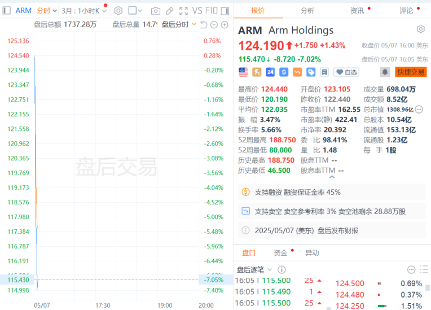431x310 pixels.
Task: Click the orange short-selling badge icon
Action: [297, 72]
